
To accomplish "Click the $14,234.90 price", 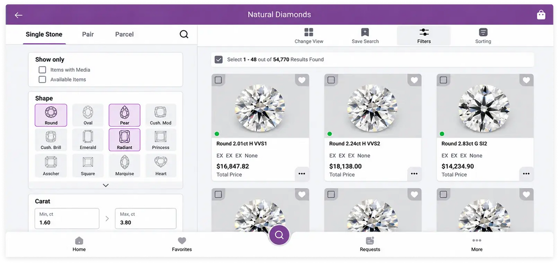I will (457, 167).
